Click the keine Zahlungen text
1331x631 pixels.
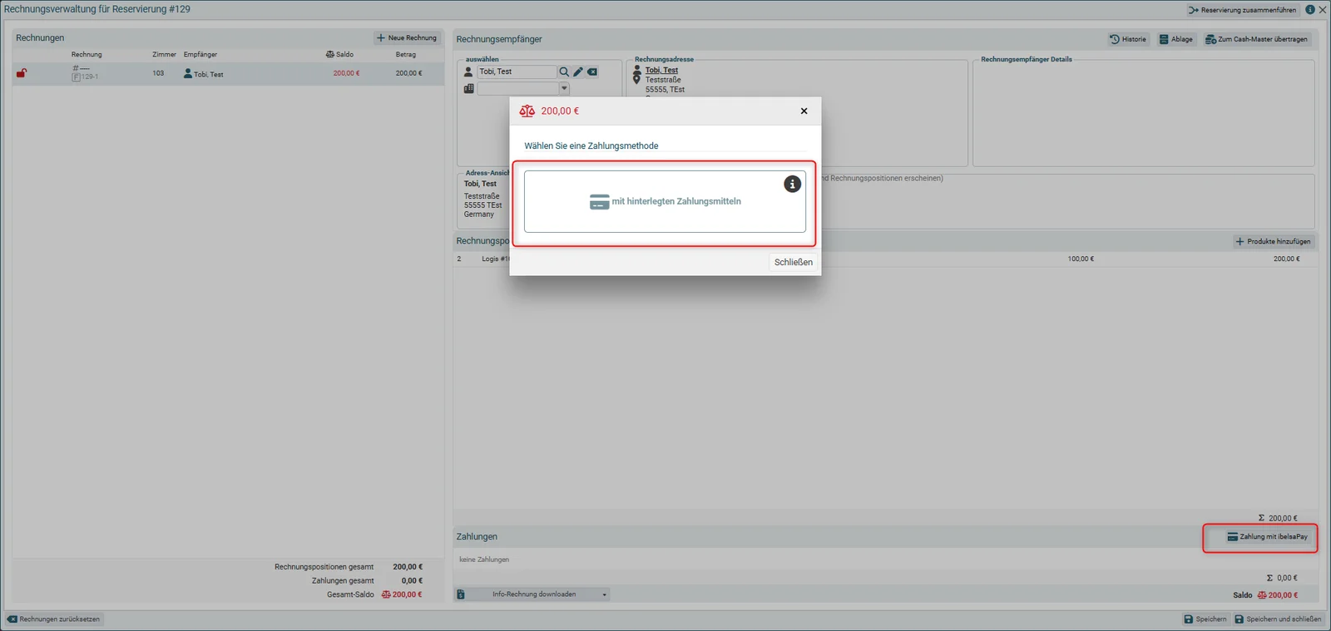tap(484, 560)
